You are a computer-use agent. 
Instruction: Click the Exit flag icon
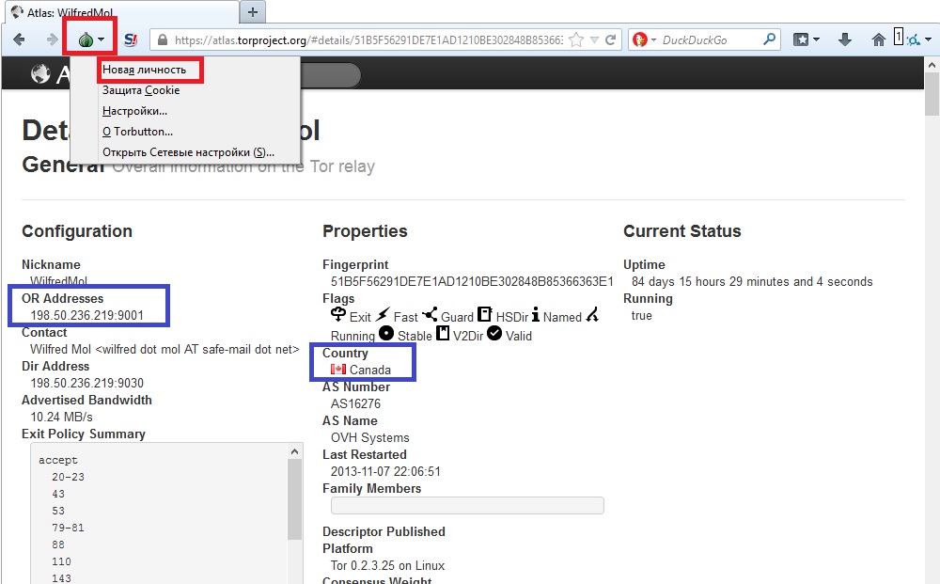pyautogui.click(x=338, y=314)
